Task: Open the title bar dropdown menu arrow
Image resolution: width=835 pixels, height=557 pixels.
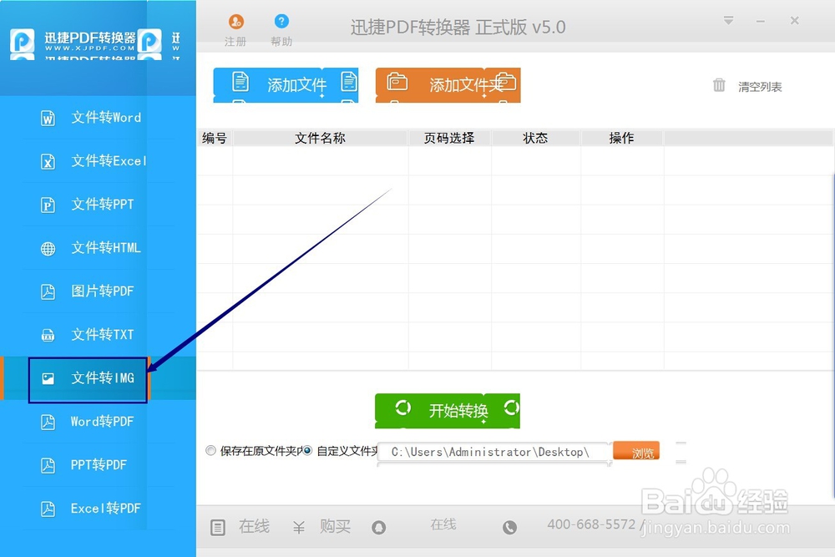Action: [x=728, y=21]
